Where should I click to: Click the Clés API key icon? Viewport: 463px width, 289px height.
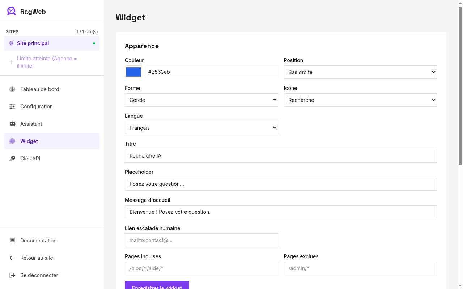pyautogui.click(x=12, y=159)
